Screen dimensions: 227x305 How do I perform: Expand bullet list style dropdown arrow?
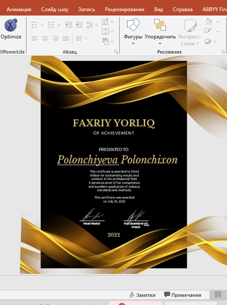point(42,25)
